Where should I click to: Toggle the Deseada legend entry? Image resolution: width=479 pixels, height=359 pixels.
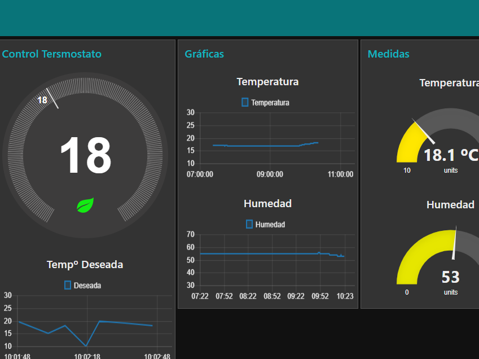coord(83,285)
